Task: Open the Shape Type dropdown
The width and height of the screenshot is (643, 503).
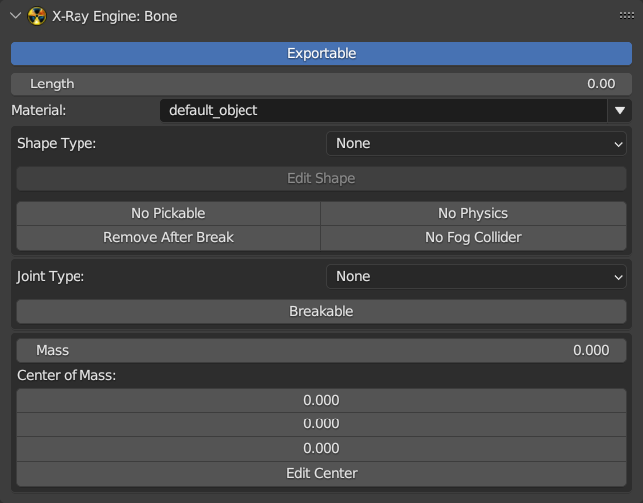Action: tap(476, 143)
